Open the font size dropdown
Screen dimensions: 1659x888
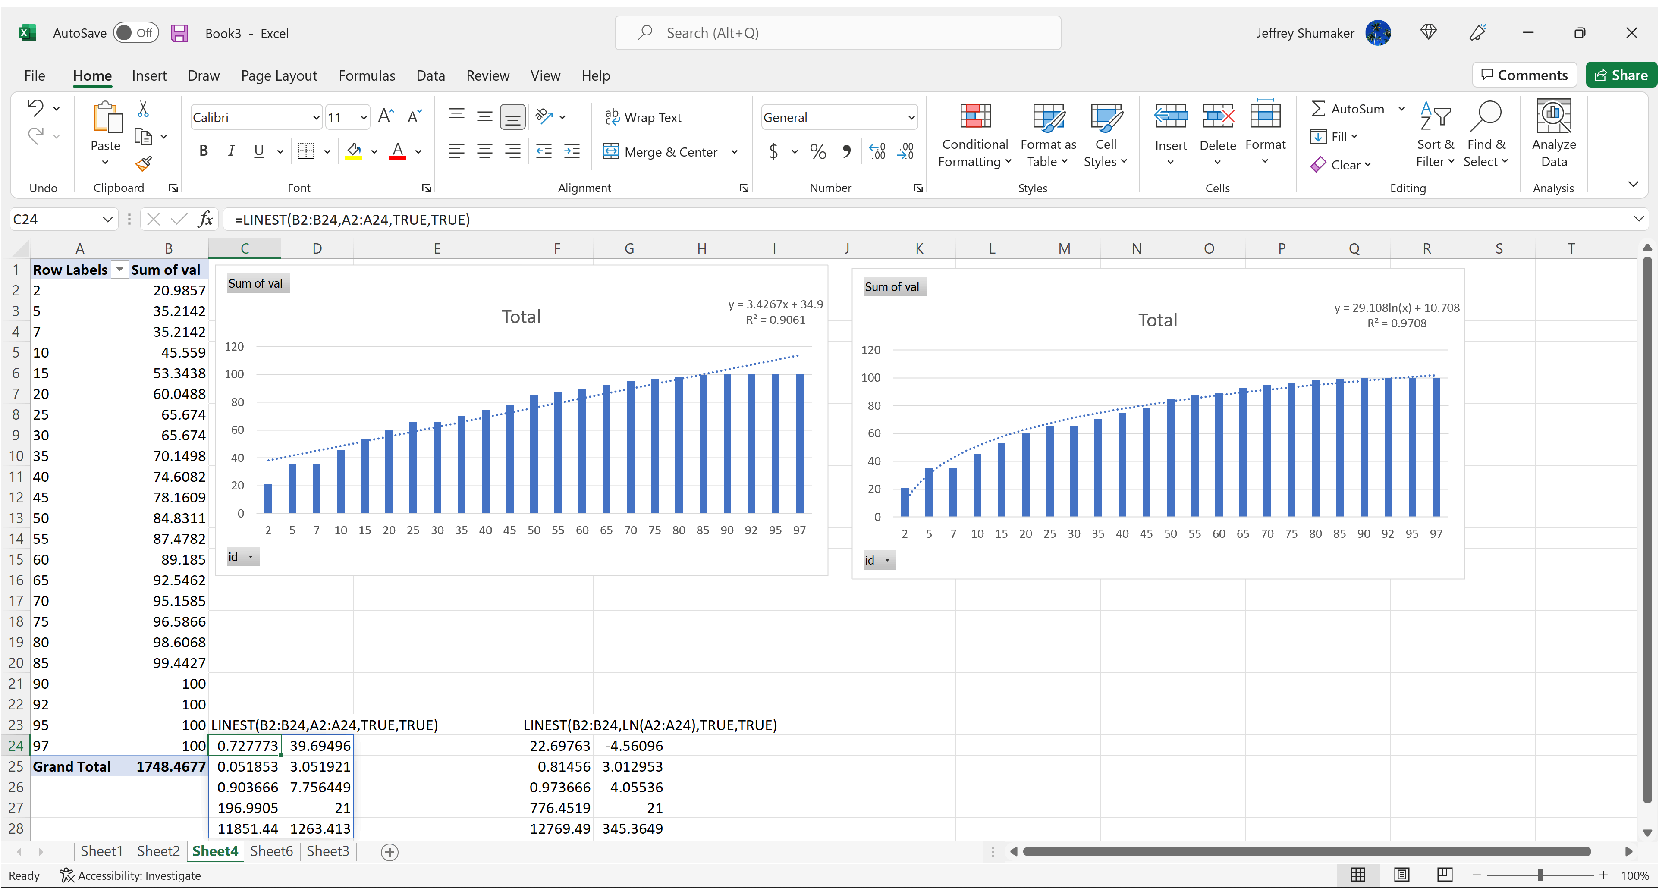(363, 117)
